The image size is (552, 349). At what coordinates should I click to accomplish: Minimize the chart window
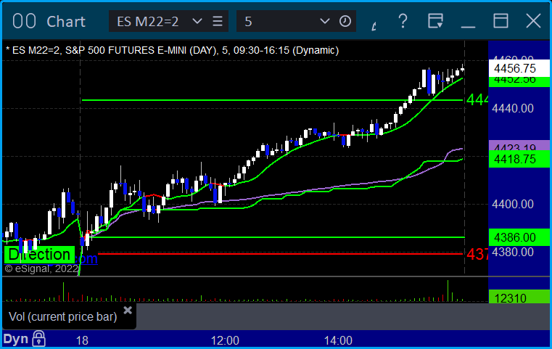468,26
